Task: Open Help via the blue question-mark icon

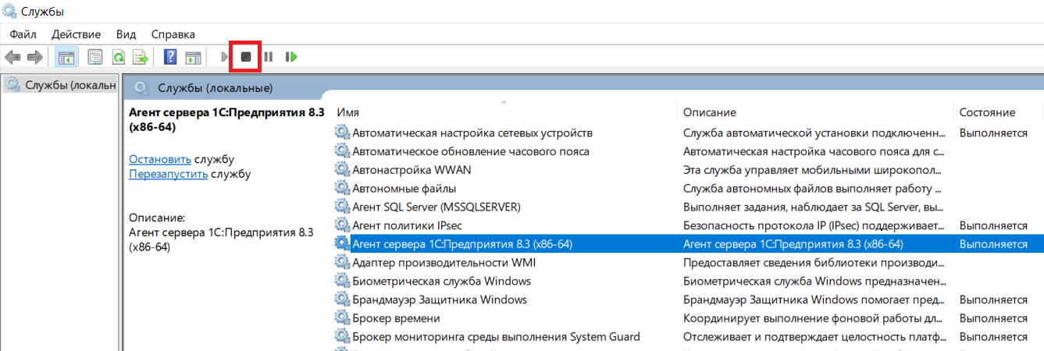Action: click(x=170, y=57)
